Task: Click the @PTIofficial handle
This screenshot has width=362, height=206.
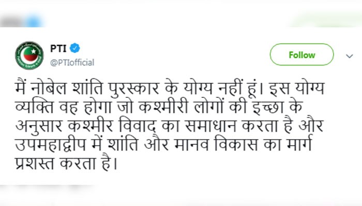Action: pos(72,62)
